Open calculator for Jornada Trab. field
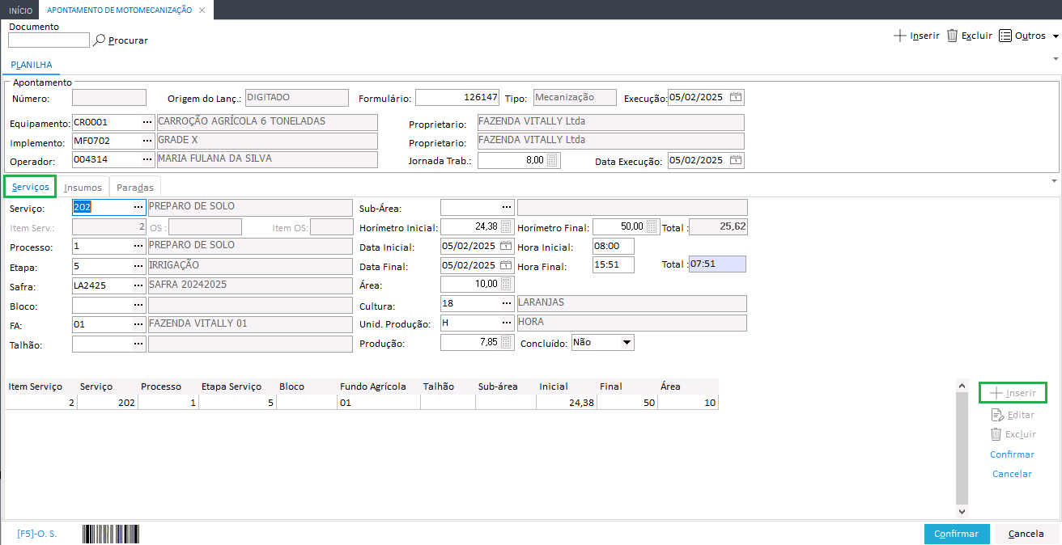The width and height of the screenshot is (1062, 545). [x=553, y=161]
